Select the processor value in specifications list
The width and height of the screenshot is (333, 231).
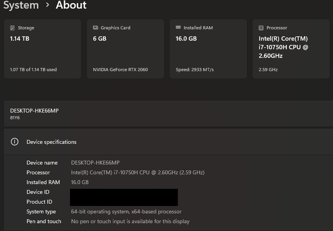tap(138, 172)
